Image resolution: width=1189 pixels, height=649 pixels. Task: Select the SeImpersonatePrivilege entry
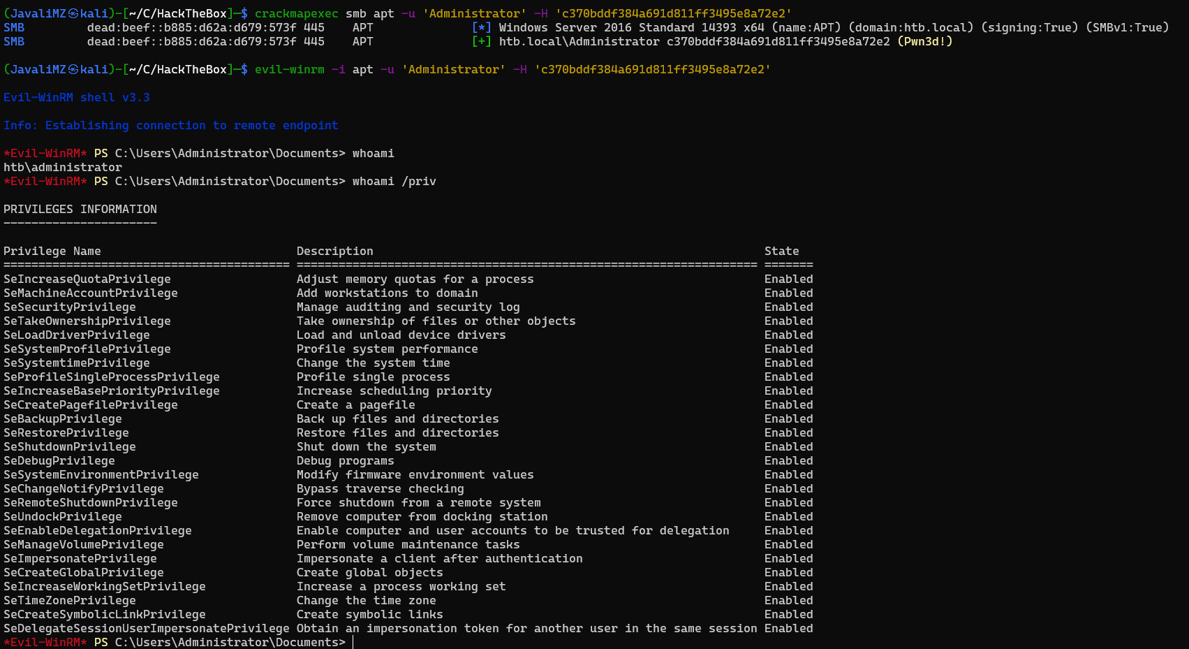(80, 558)
